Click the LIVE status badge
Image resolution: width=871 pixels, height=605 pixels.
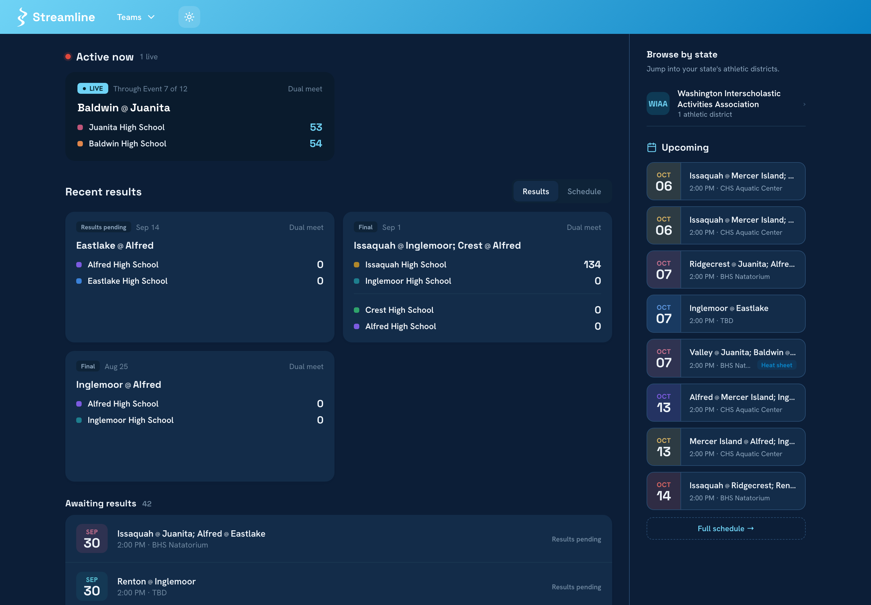click(93, 88)
